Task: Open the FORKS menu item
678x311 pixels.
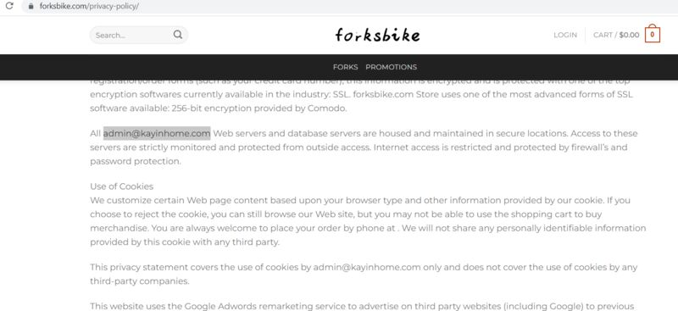Action: click(x=345, y=67)
